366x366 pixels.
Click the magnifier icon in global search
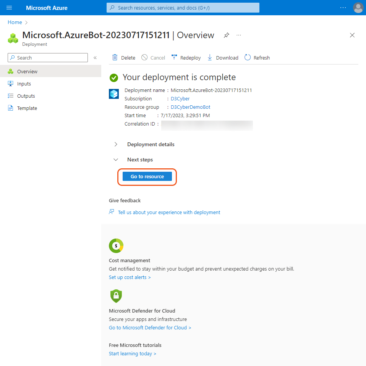[112, 8]
